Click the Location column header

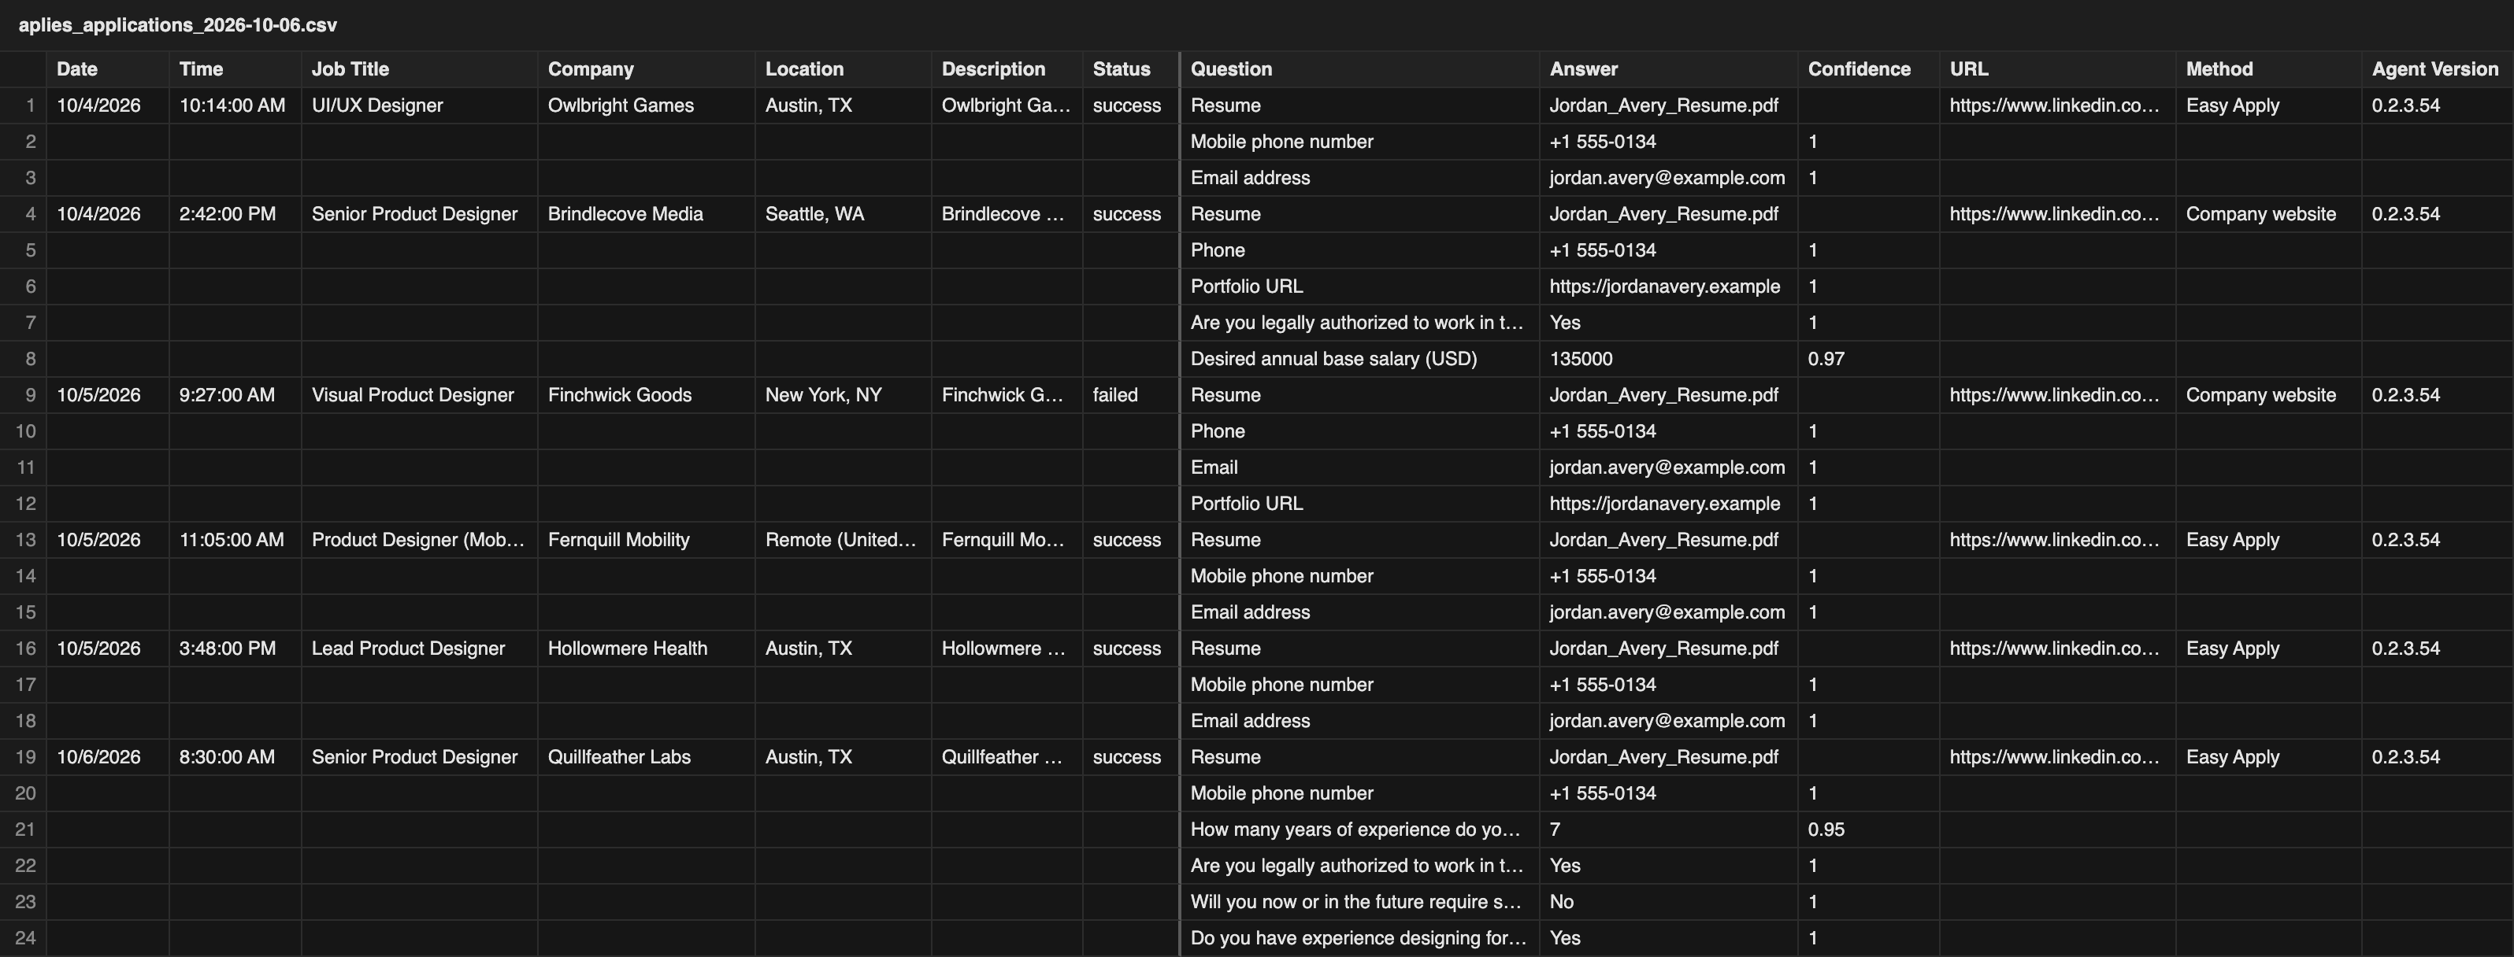[844, 69]
